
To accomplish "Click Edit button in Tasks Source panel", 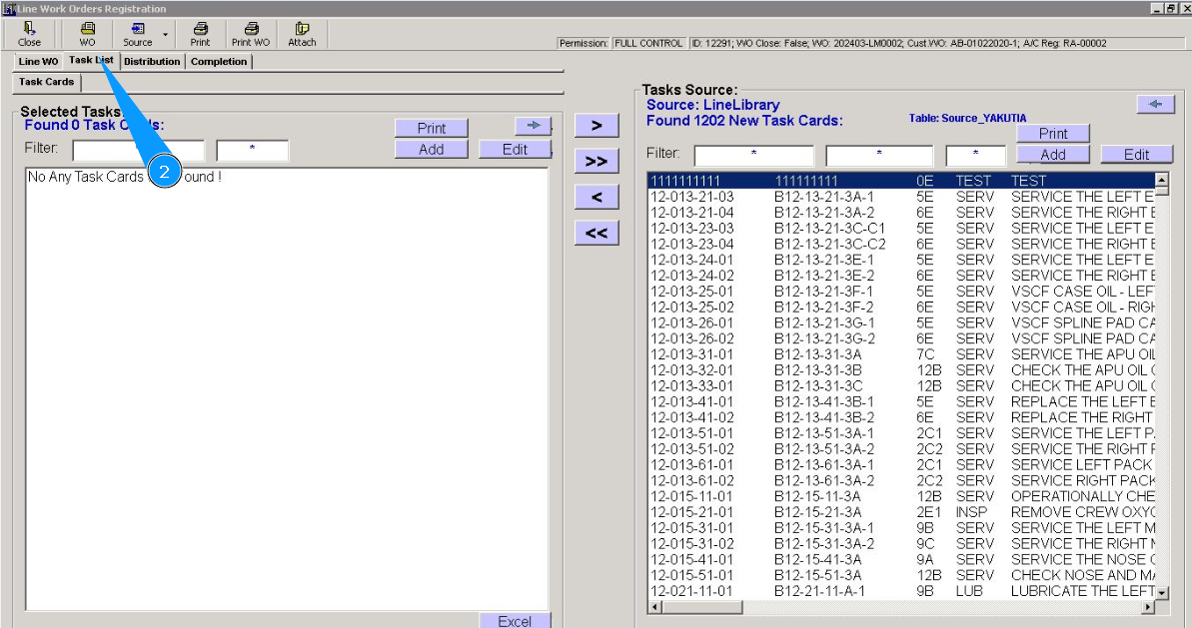I will pyautogui.click(x=1136, y=154).
